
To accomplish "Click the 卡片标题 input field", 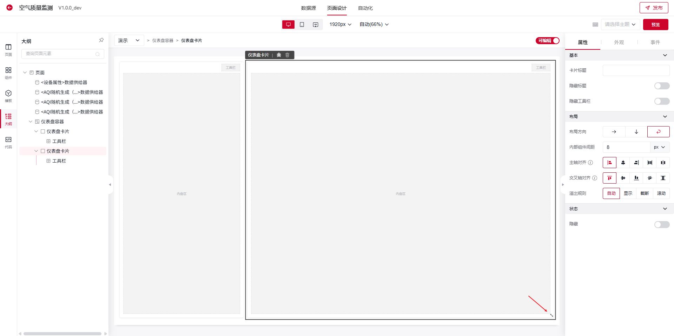I will (x=636, y=70).
